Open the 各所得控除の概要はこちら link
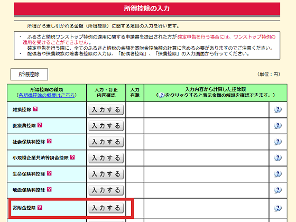The width and height of the screenshot is (296, 222). click(x=47, y=95)
